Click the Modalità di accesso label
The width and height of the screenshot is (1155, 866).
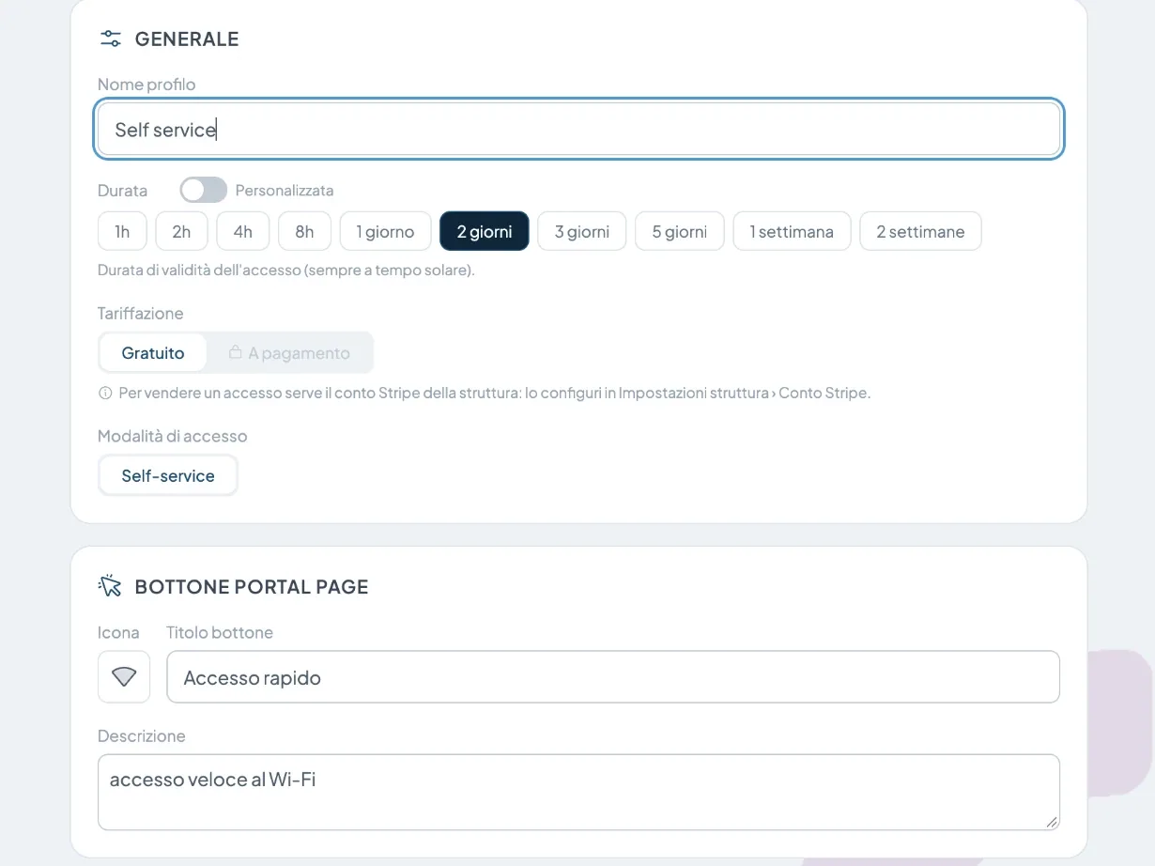[173, 436]
